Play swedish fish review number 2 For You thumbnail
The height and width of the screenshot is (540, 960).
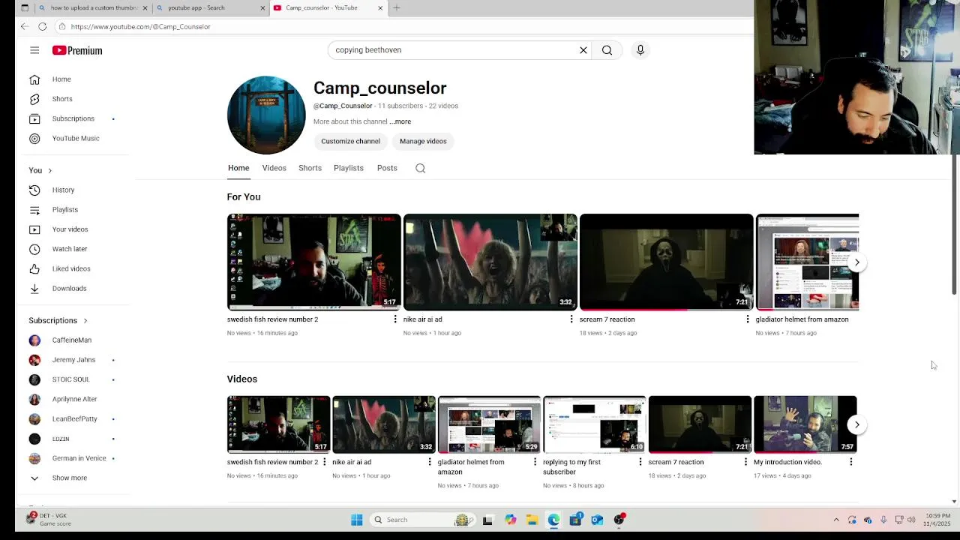(313, 262)
